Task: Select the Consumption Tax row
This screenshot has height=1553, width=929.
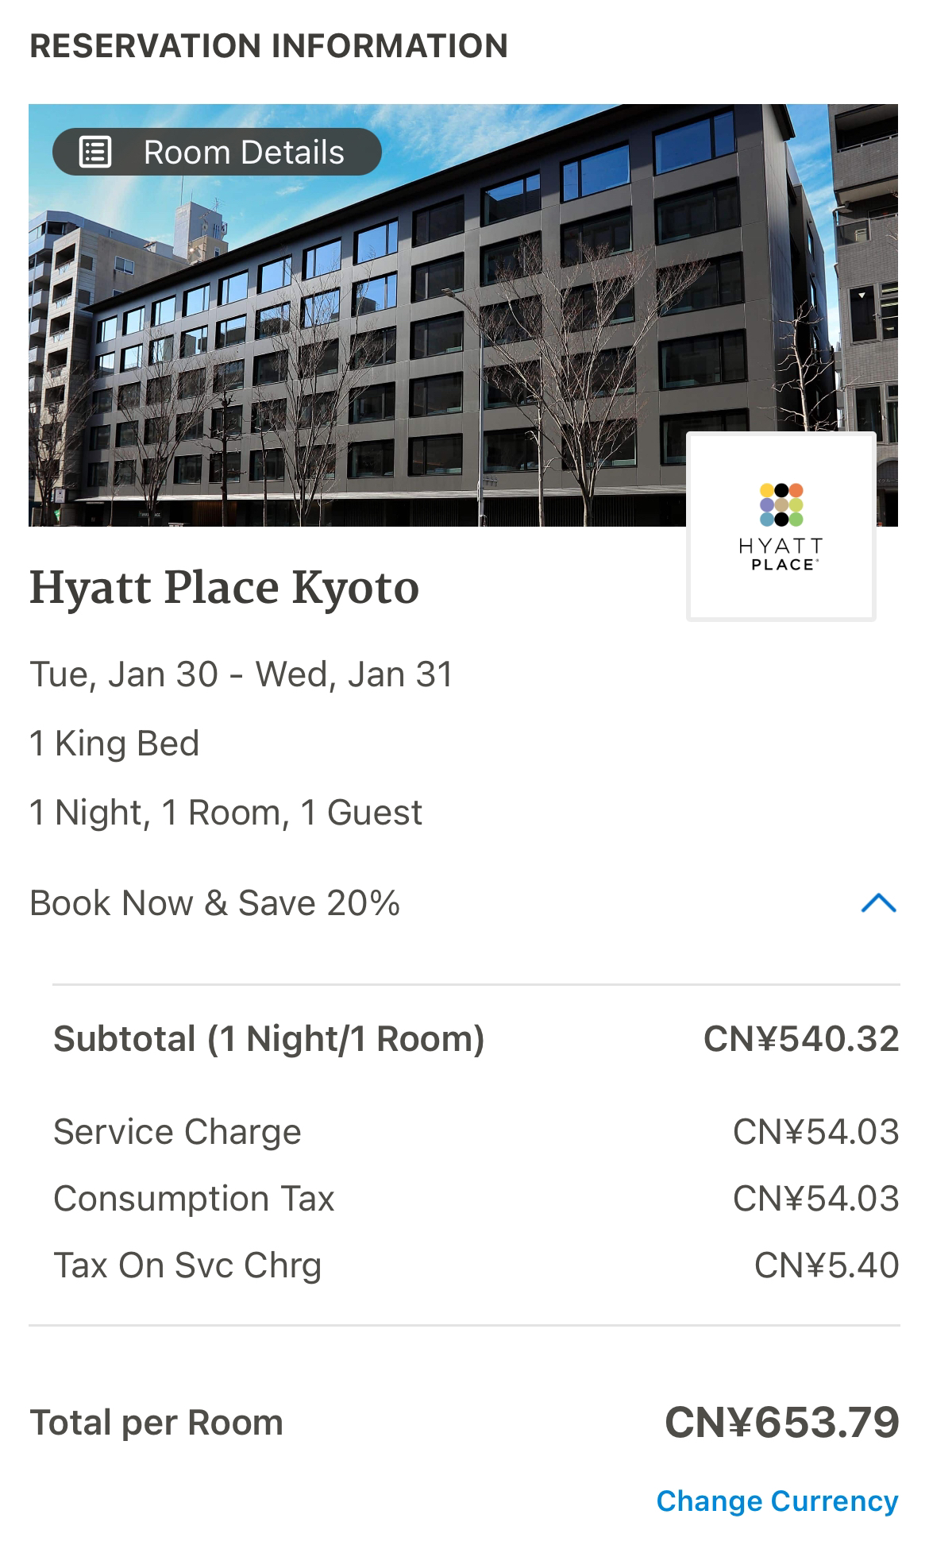Action: 476,1199
